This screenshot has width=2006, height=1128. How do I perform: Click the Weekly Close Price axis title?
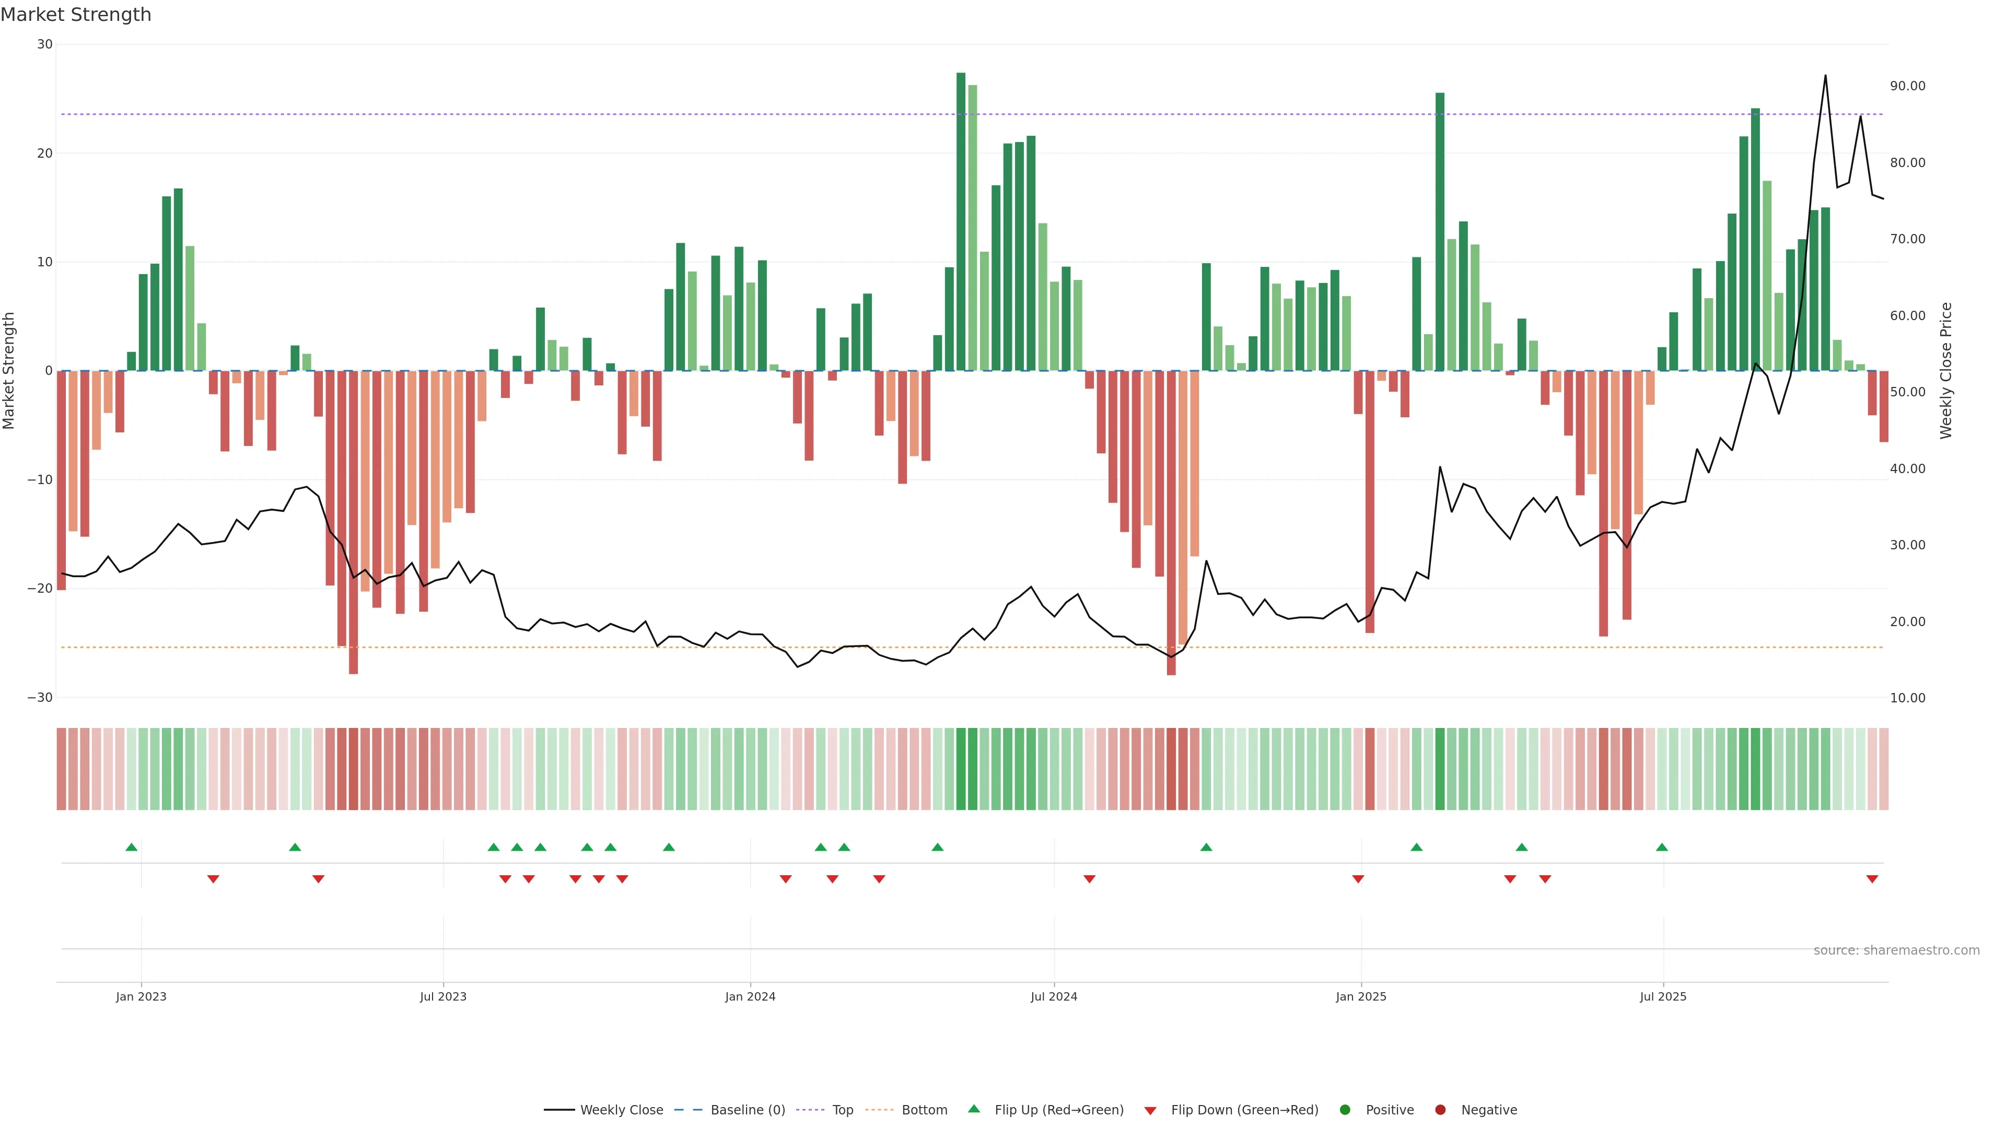pyautogui.click(x=1946, y=371)
